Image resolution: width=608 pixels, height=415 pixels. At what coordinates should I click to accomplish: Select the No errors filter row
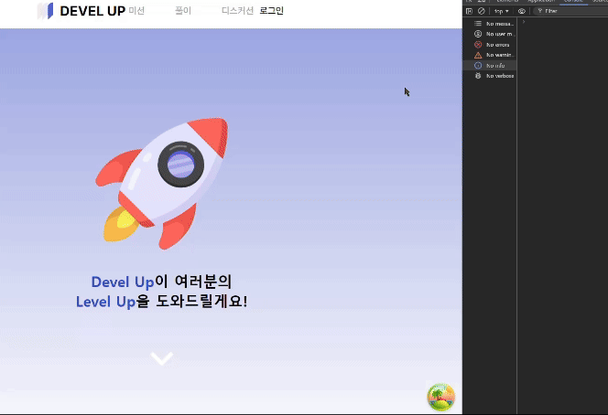(490, 45)
